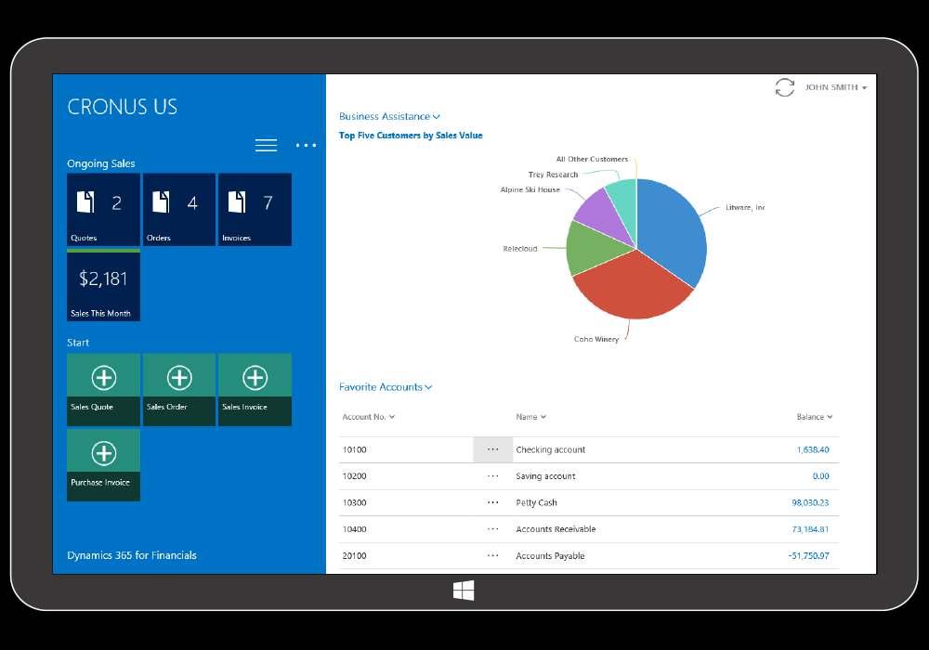The height and width of the screenshot is (650, 929).
Task: Click the Accounts Receivable name
Action: 556,529
